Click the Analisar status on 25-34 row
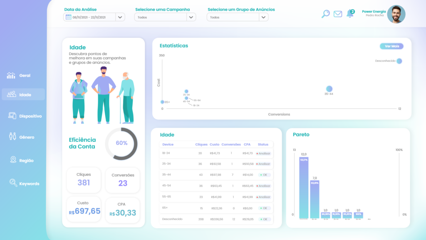Image resolution: width=426 pixels, height=240 pixels. coord(263,164)
